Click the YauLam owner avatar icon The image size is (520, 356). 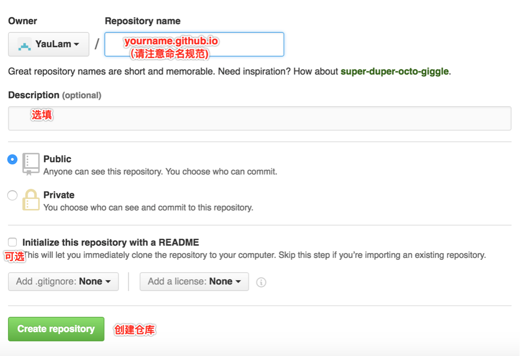point(24,44)
